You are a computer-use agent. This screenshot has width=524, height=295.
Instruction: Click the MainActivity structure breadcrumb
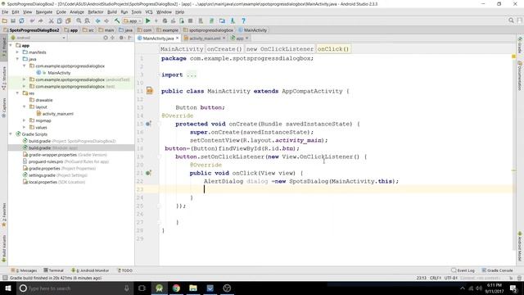point(182,49)
